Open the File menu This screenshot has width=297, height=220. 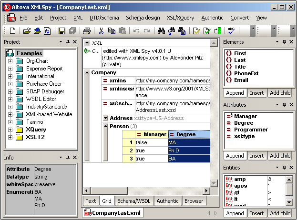point(23,18)
